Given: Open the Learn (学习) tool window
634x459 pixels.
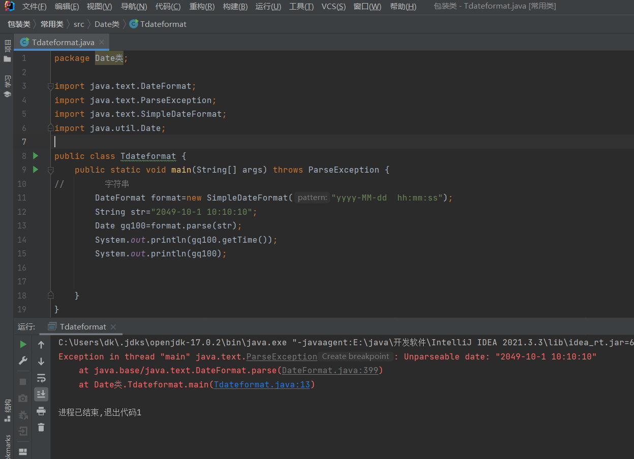Looking at the screenshot, I should (x=7, y=86).
